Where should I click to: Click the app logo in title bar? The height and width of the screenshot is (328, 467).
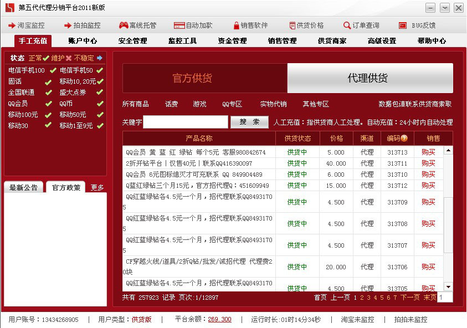pyautogui.click(x=10, y=7)
